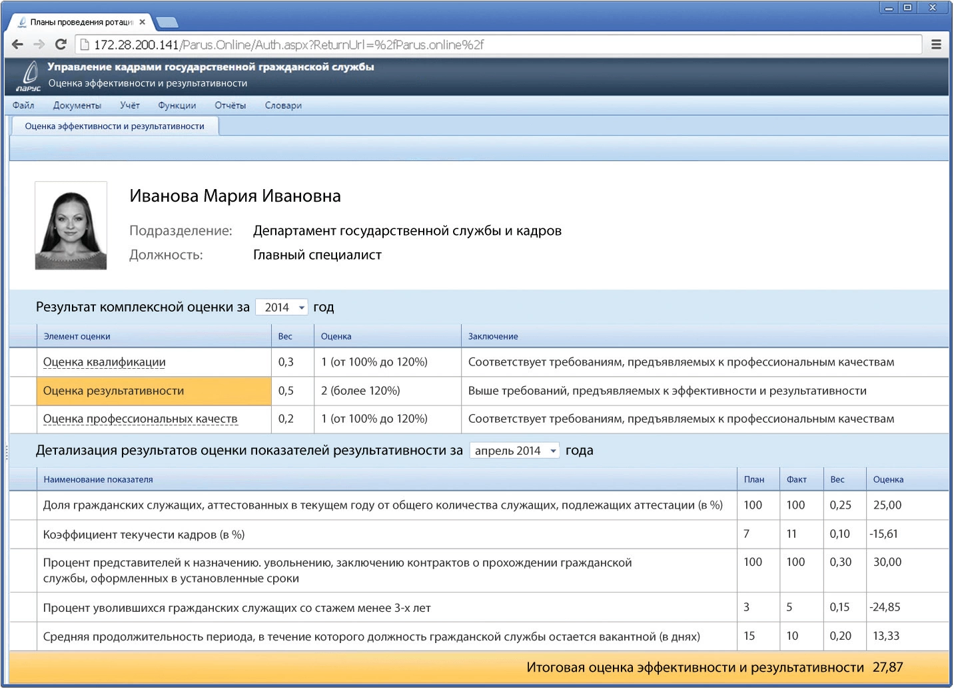Viewport: 954px width, 689px height.
Task: Select the Оценка эффективности и результативности tab
Action: pos(115,126)
